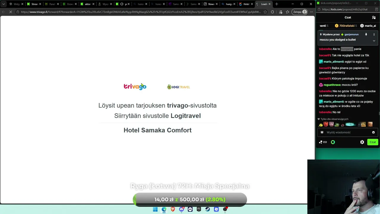
Task: Open the Edge favorites list
Action: (x=287, y=12)
